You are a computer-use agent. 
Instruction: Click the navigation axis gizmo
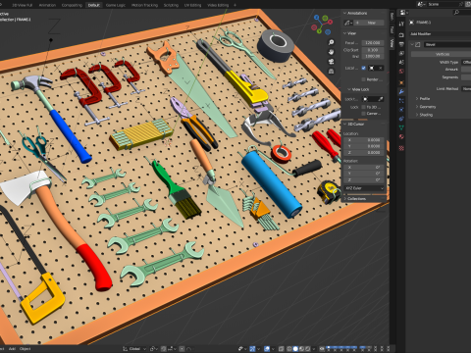(322, 25)
